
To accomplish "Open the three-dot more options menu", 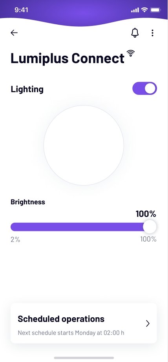I will coord(152,33).
